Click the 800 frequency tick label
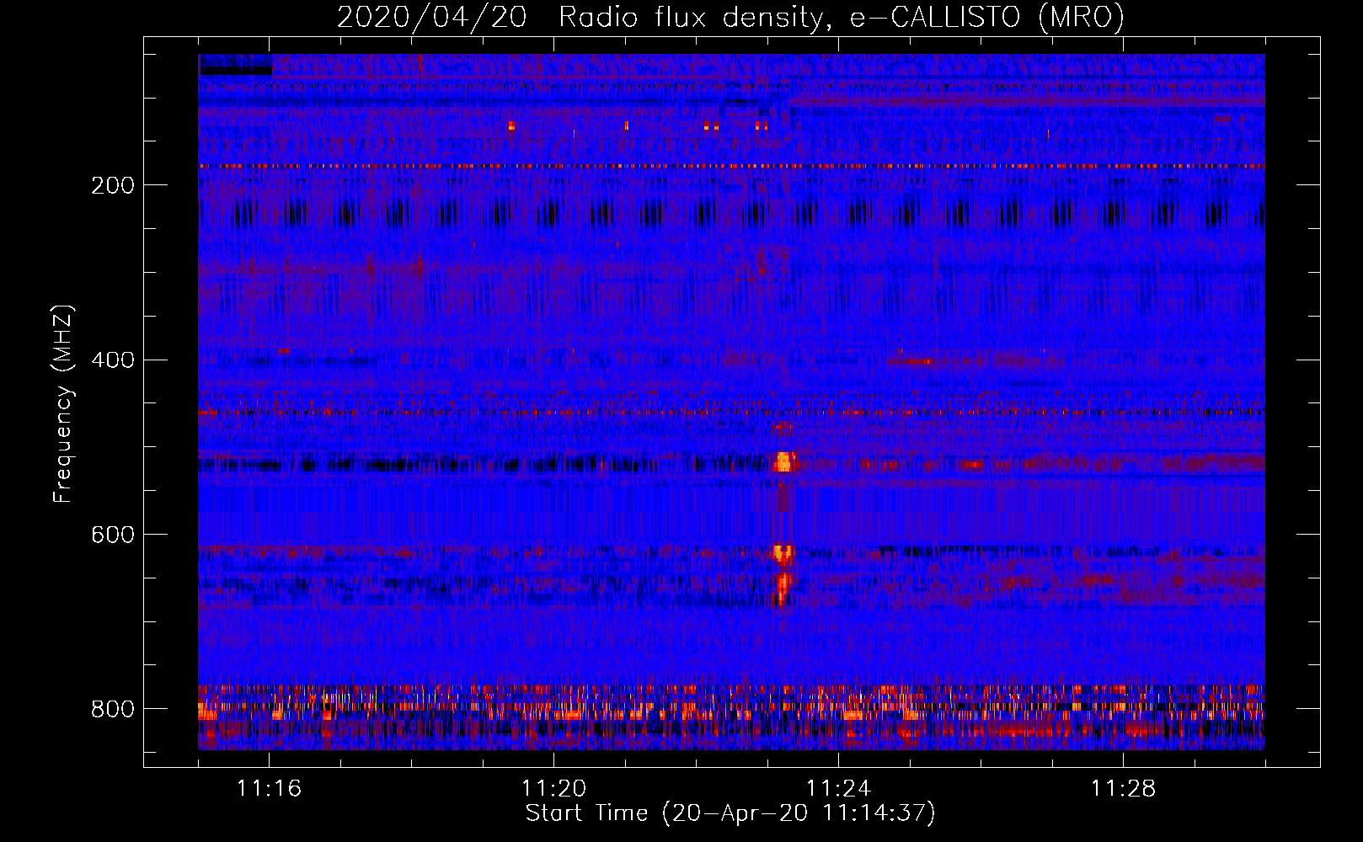Viewport: 1363px width, 842px height. (x=113, y=709)
